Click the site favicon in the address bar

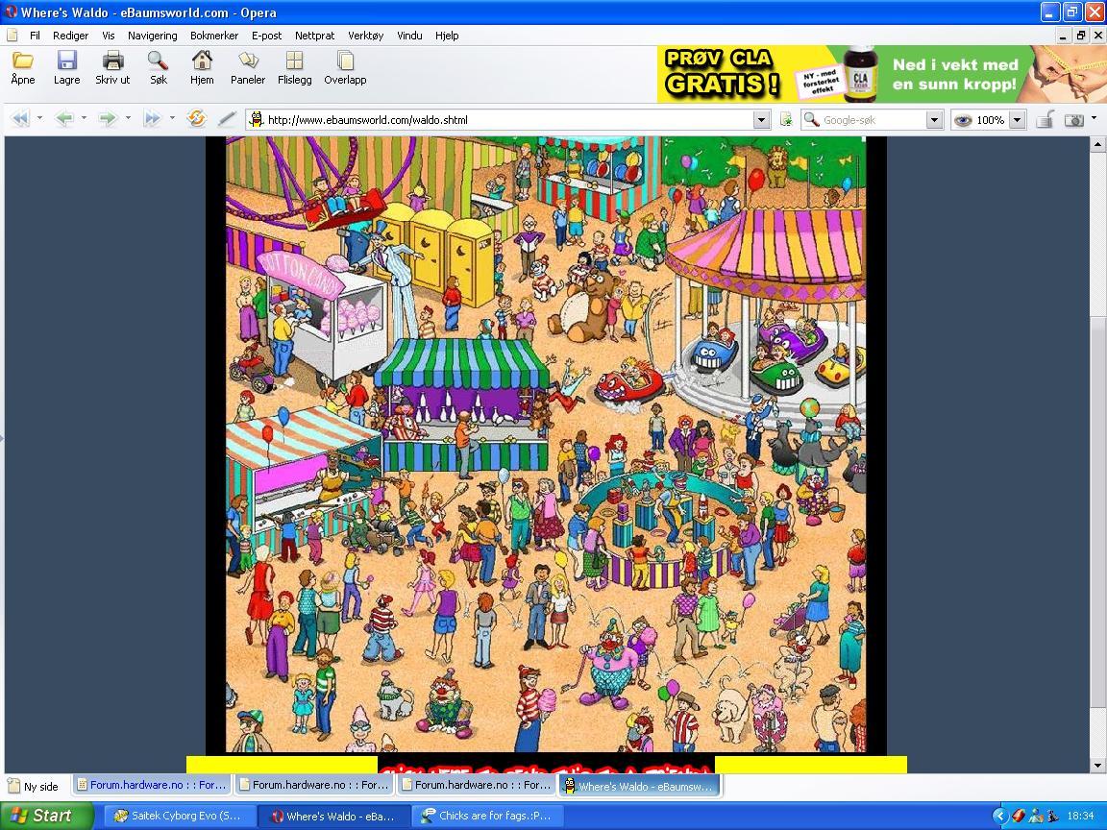(257, 120)
